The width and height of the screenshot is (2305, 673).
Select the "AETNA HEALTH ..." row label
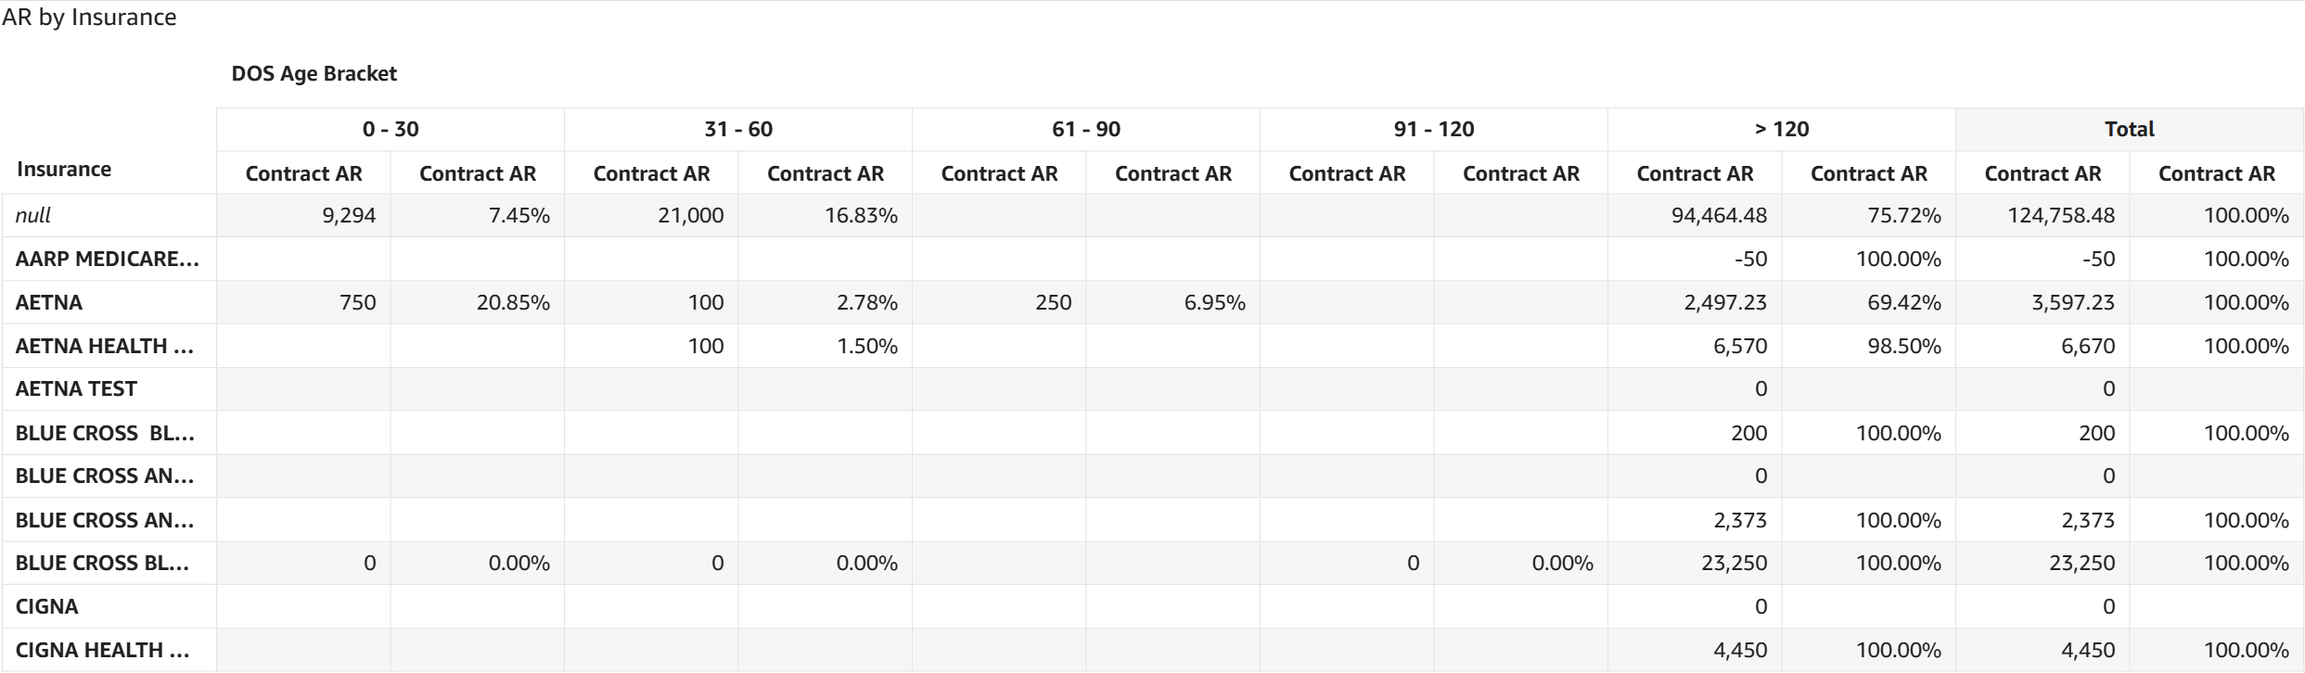pyautogui.click(x=104, y=347)
